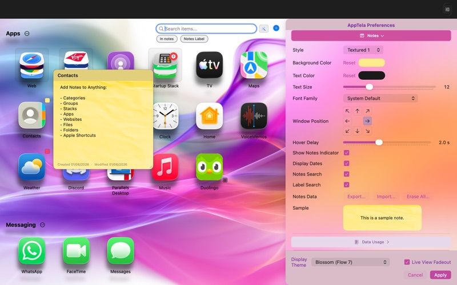Set window position to top-left arrow
Image resolution: width=457 pixels, height=285 pixels.
(x=347, y=111)
